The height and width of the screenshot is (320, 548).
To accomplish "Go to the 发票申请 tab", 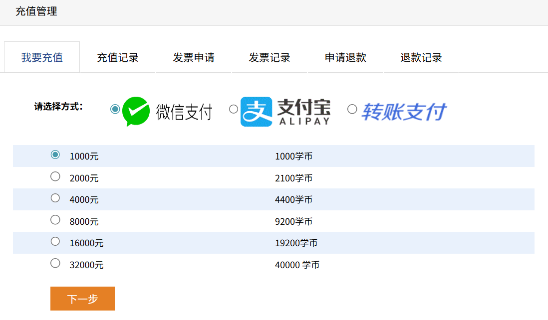I will point(194,57).
